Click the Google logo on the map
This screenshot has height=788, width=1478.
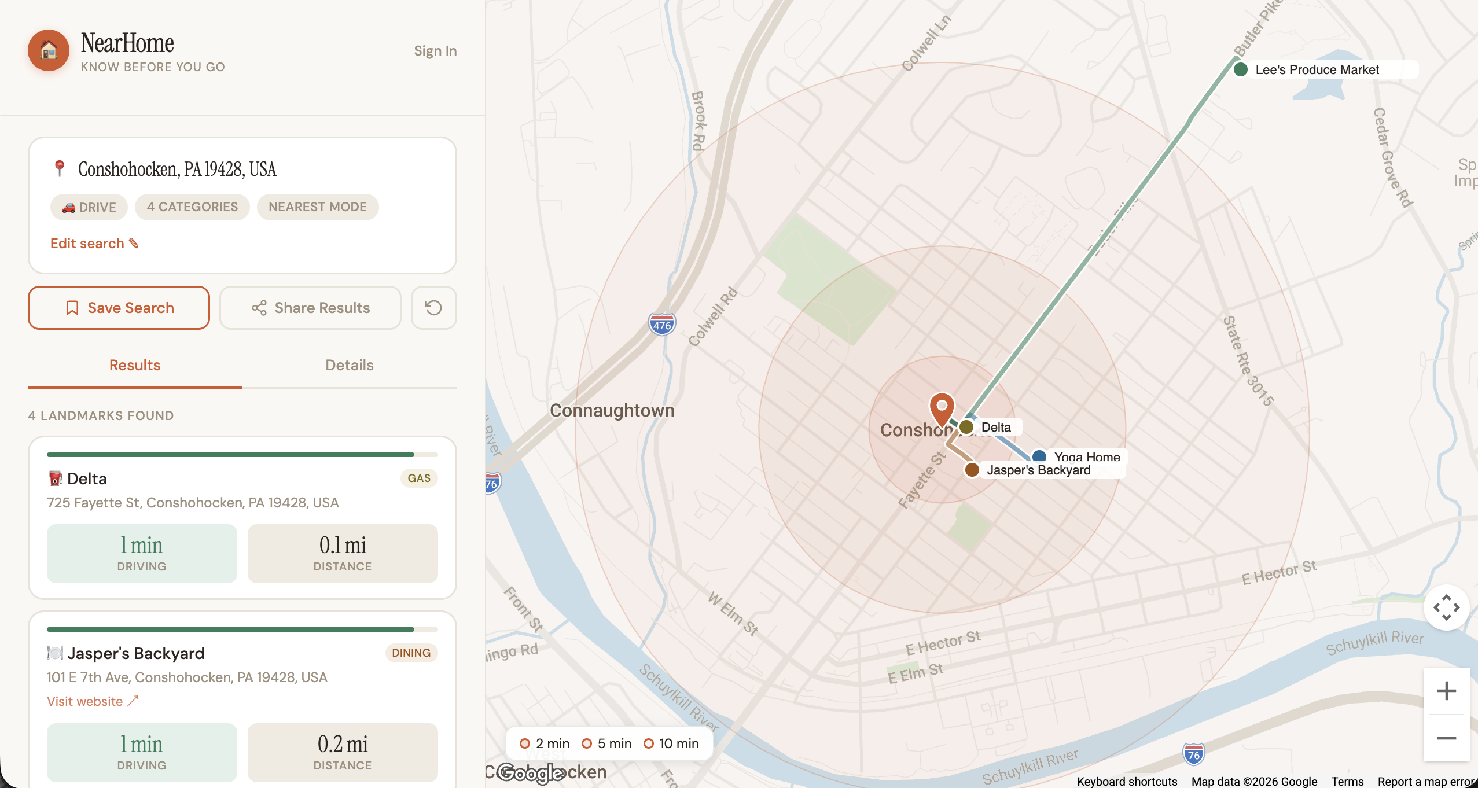[x=530, y=773]
